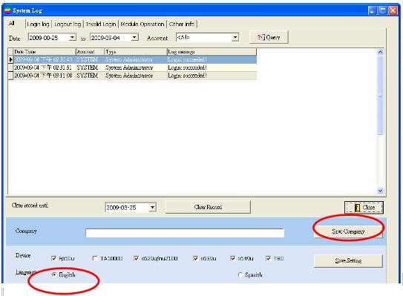The width and height of the screenshot is (403, 296).
Task: Maximize the System Log window
Action: (383, 10)
